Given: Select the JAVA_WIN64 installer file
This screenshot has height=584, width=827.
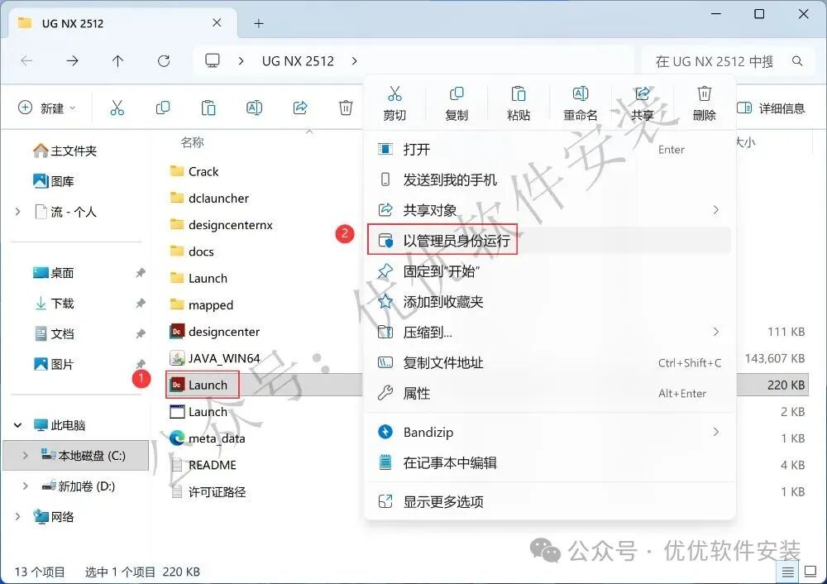Looking at the screenshot, I should pyautogui.click(x=215, y=358).
